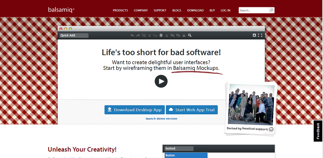This screenshot has width=323, height=158.
Task: Click the padlock lock icon
Action: click(184, 35)
